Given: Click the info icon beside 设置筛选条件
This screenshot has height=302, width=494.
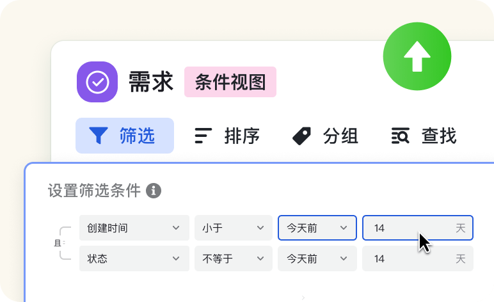Looking at the screenshot, I should coord(153,190).
